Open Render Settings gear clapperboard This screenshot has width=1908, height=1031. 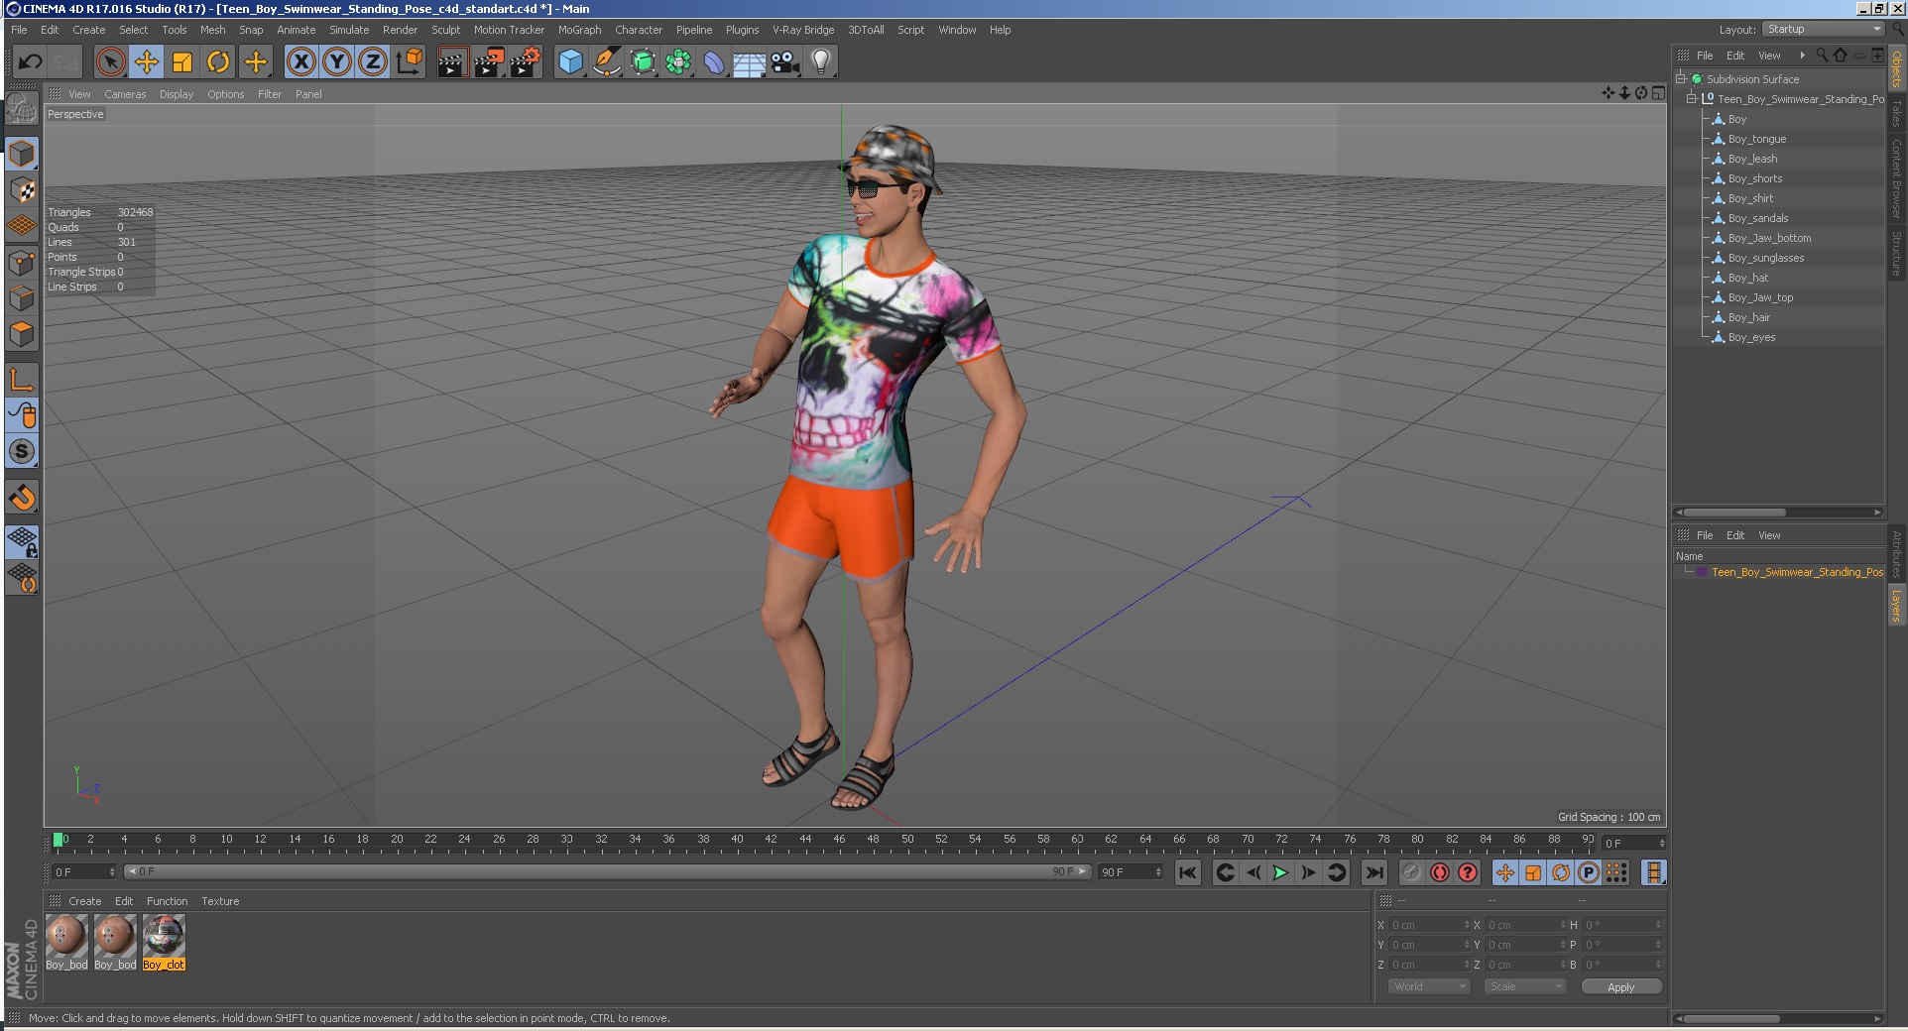[526, 62]
